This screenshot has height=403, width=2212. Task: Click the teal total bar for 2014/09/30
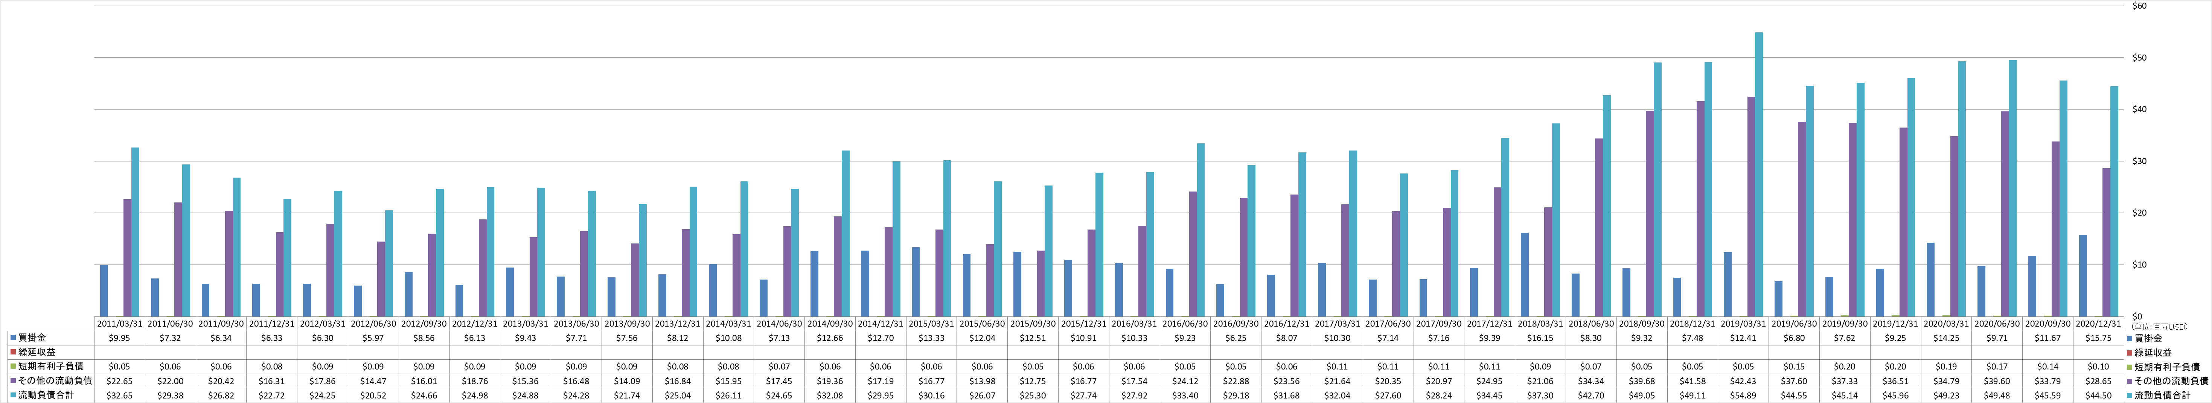tap(845, 233)
